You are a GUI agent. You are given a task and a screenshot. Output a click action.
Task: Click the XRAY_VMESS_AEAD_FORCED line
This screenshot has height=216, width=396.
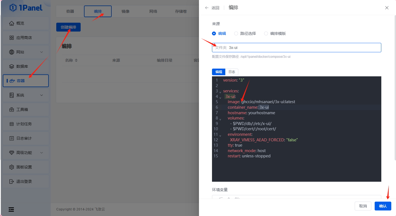click(x=264, y=140)
